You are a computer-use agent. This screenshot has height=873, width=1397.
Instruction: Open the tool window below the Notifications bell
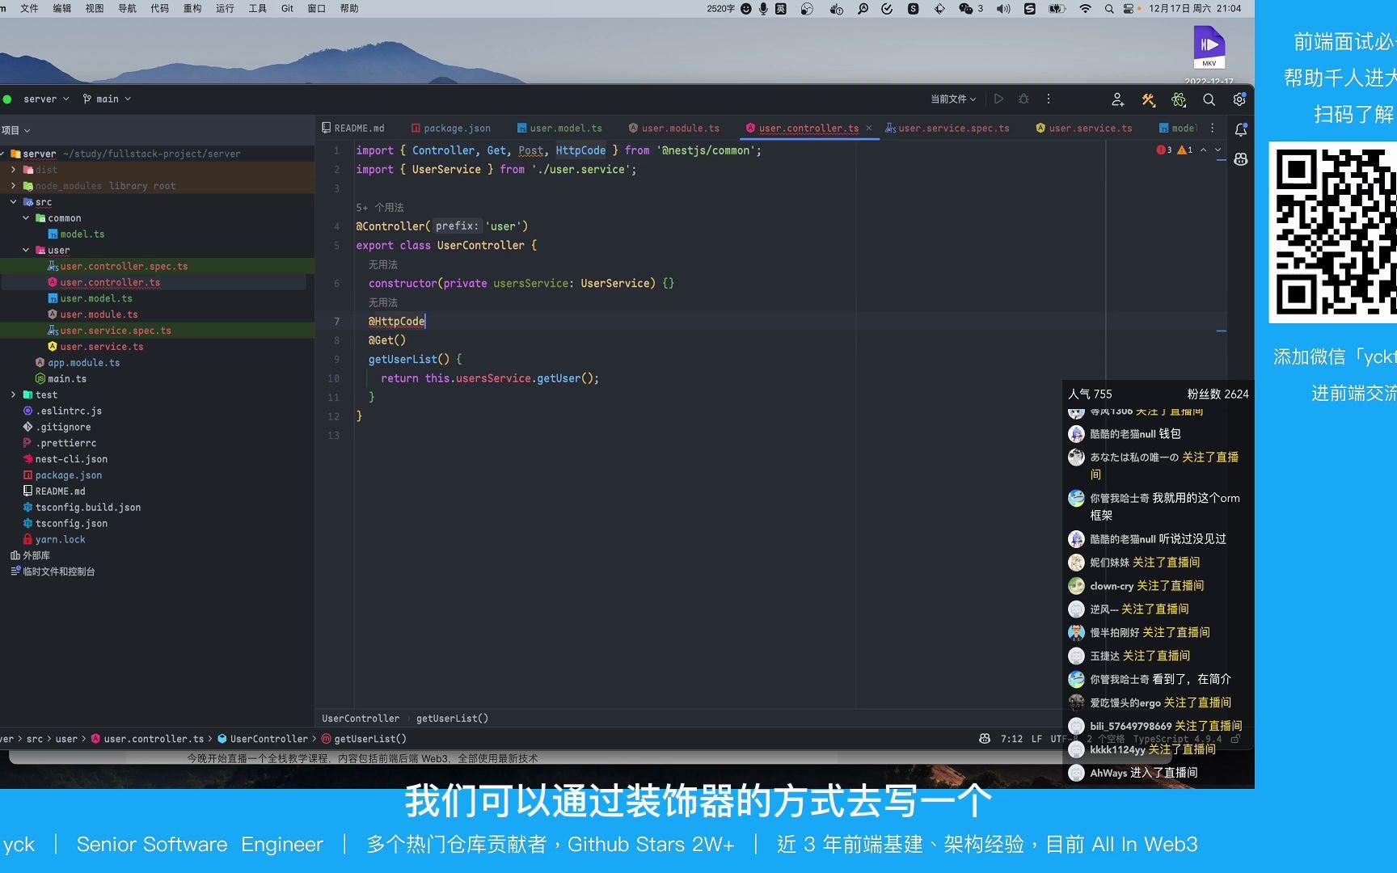tap(1241, 159)
